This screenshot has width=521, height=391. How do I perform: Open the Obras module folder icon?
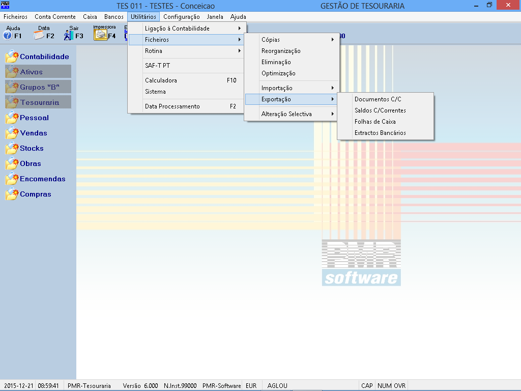(x=12, y=163)
